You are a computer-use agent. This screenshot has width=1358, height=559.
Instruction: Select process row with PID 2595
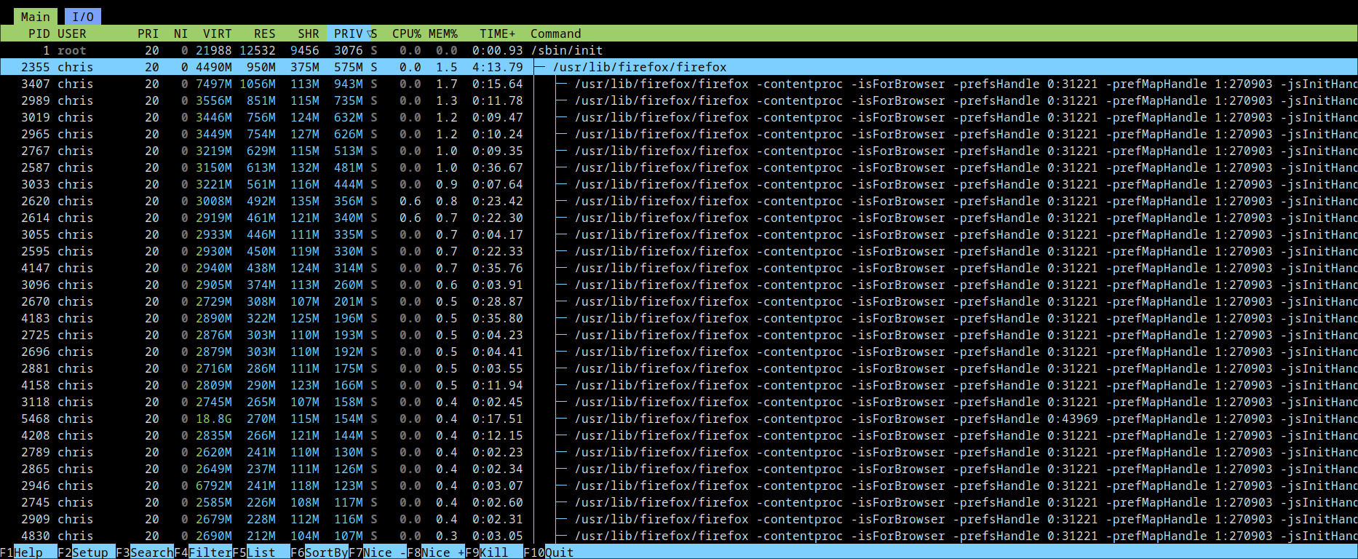[678, 251]
